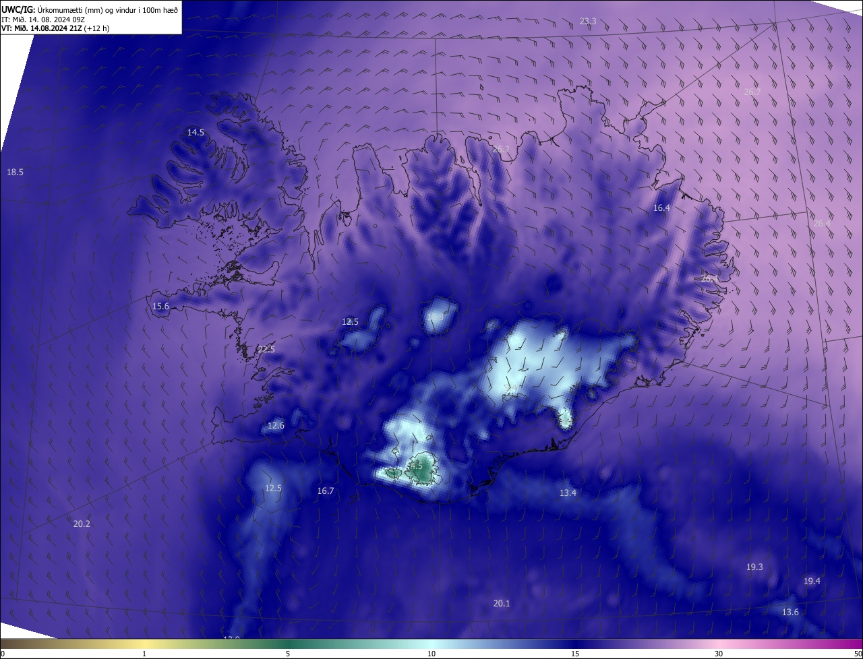Click the valid time line 'VT: Mið. 14.08.2024 21Z (+12 h)'
The height and width of the screenshot is (659, 863).
[55, 28]
